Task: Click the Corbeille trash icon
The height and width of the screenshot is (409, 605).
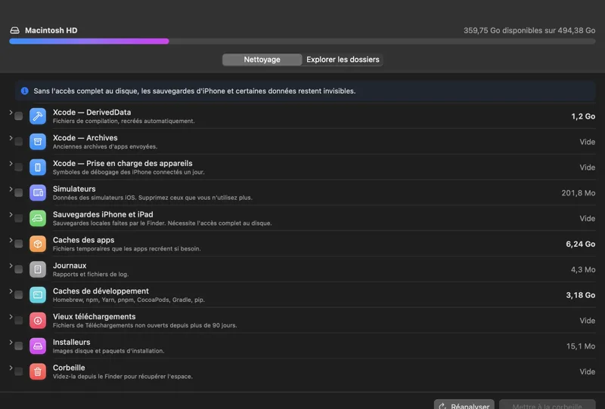Action: click(x=38, y=371)
